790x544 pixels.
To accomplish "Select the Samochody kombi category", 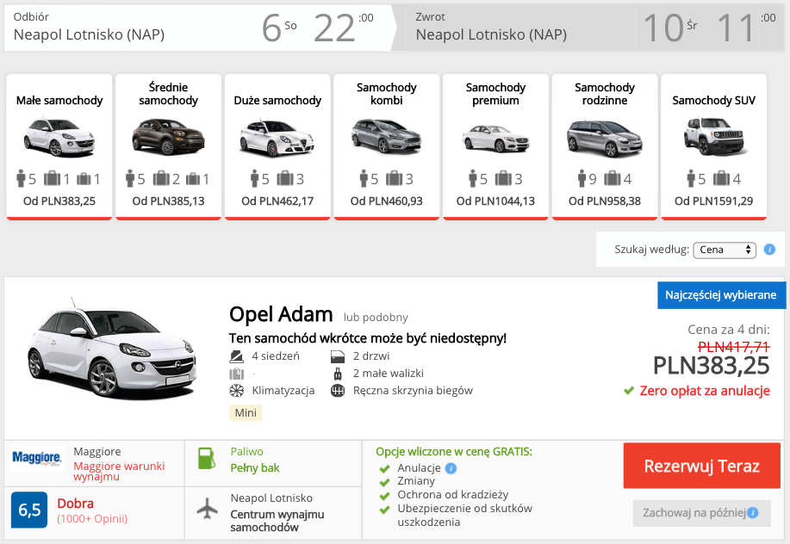I will pos(387,147).
